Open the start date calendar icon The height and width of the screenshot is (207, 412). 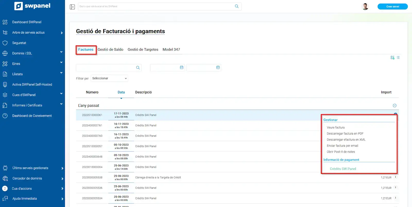(182, 67)
